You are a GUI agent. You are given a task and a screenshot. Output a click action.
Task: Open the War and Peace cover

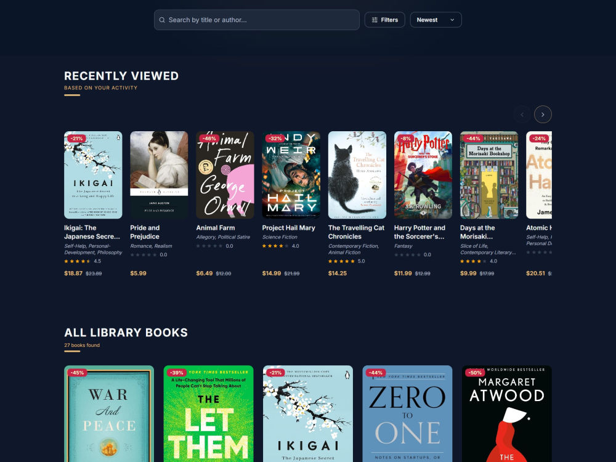(x=109, y=414)
